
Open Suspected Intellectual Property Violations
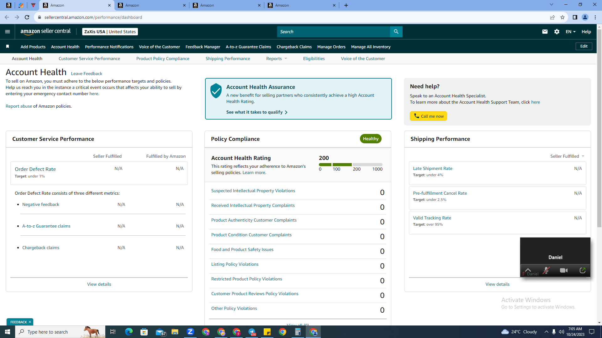pyautogui.click(x=253, y=191)
